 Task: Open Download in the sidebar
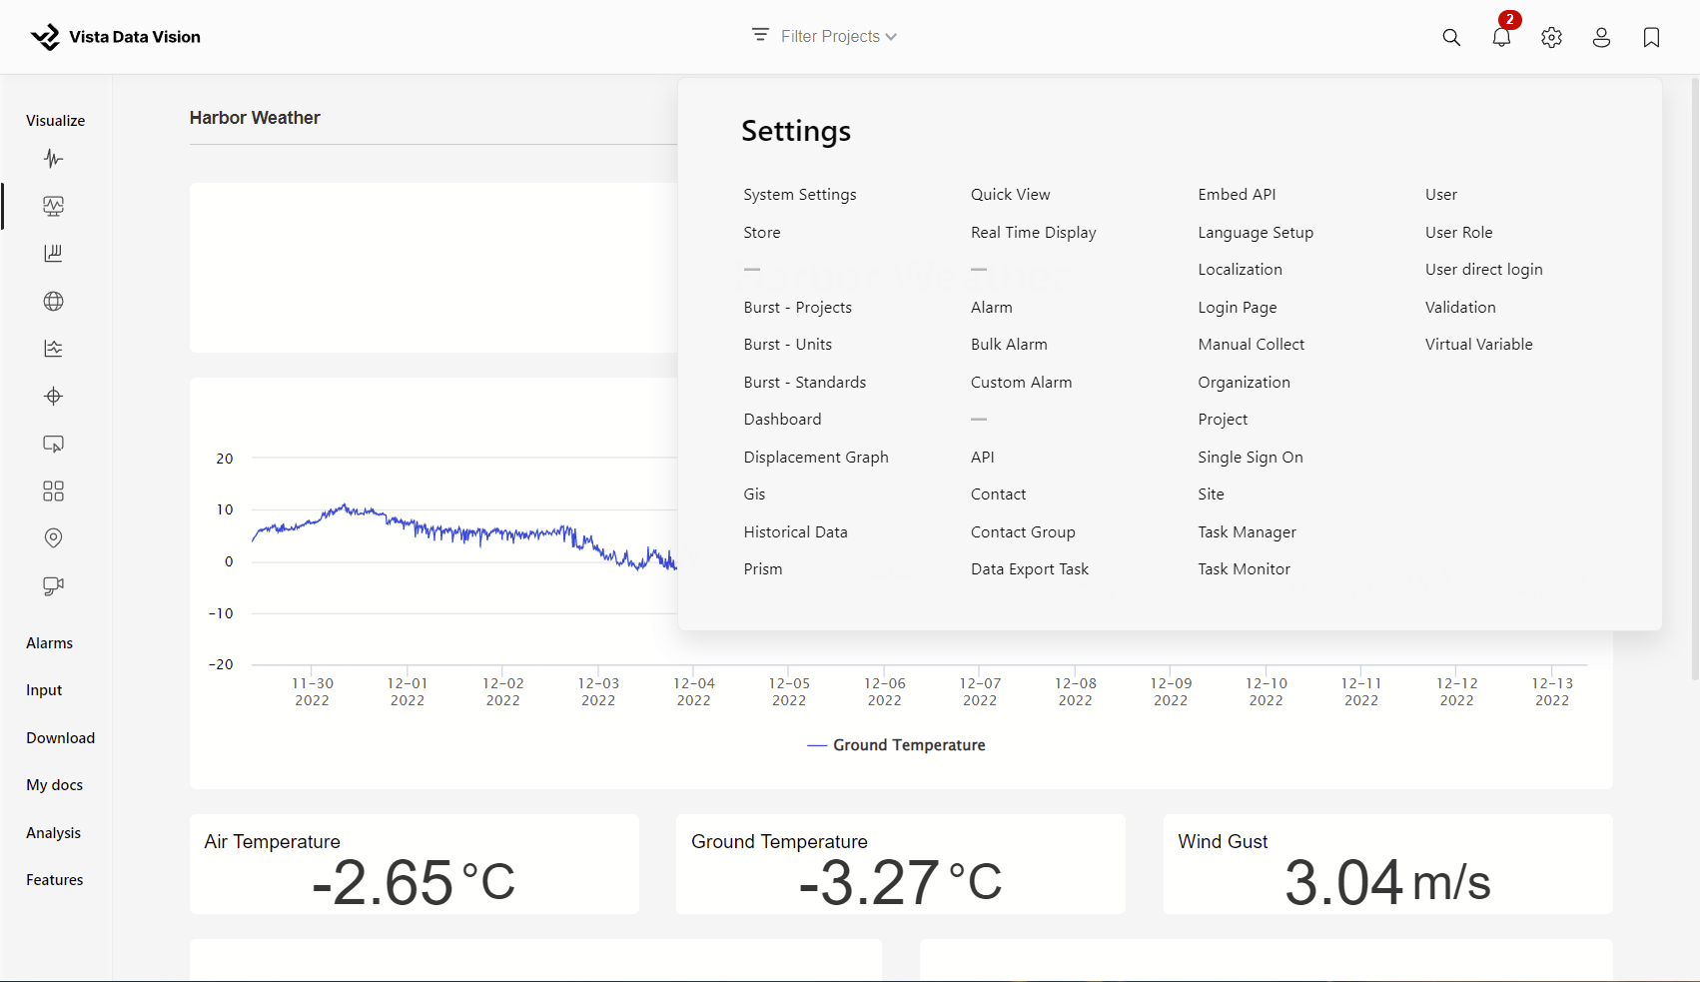(61, 738)
